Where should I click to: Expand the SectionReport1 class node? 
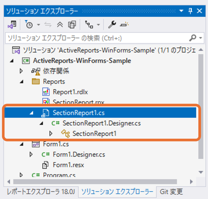coord(51,133)
